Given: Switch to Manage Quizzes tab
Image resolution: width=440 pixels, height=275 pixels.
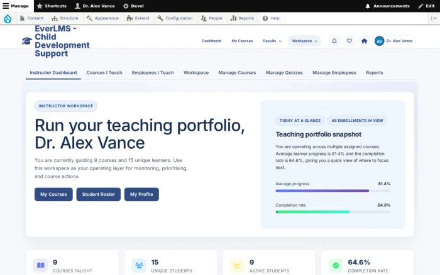Looking at the screenshot, I should (284, 73).
